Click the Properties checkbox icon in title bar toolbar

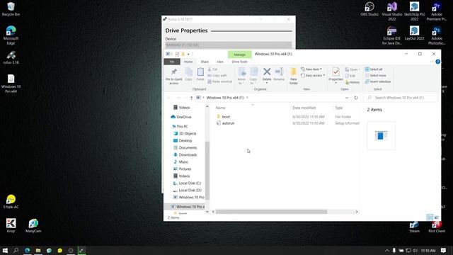[x=177, y=54]
